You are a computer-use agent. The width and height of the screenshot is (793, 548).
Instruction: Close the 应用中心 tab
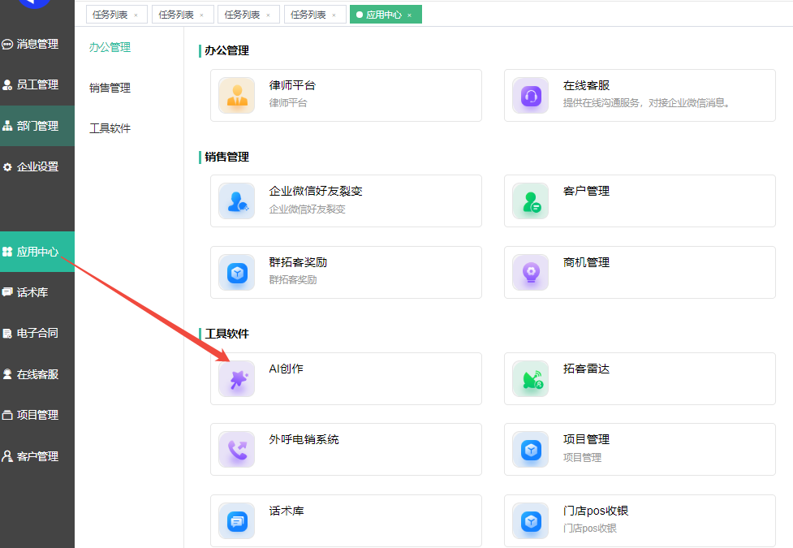[x=410, y=15]
